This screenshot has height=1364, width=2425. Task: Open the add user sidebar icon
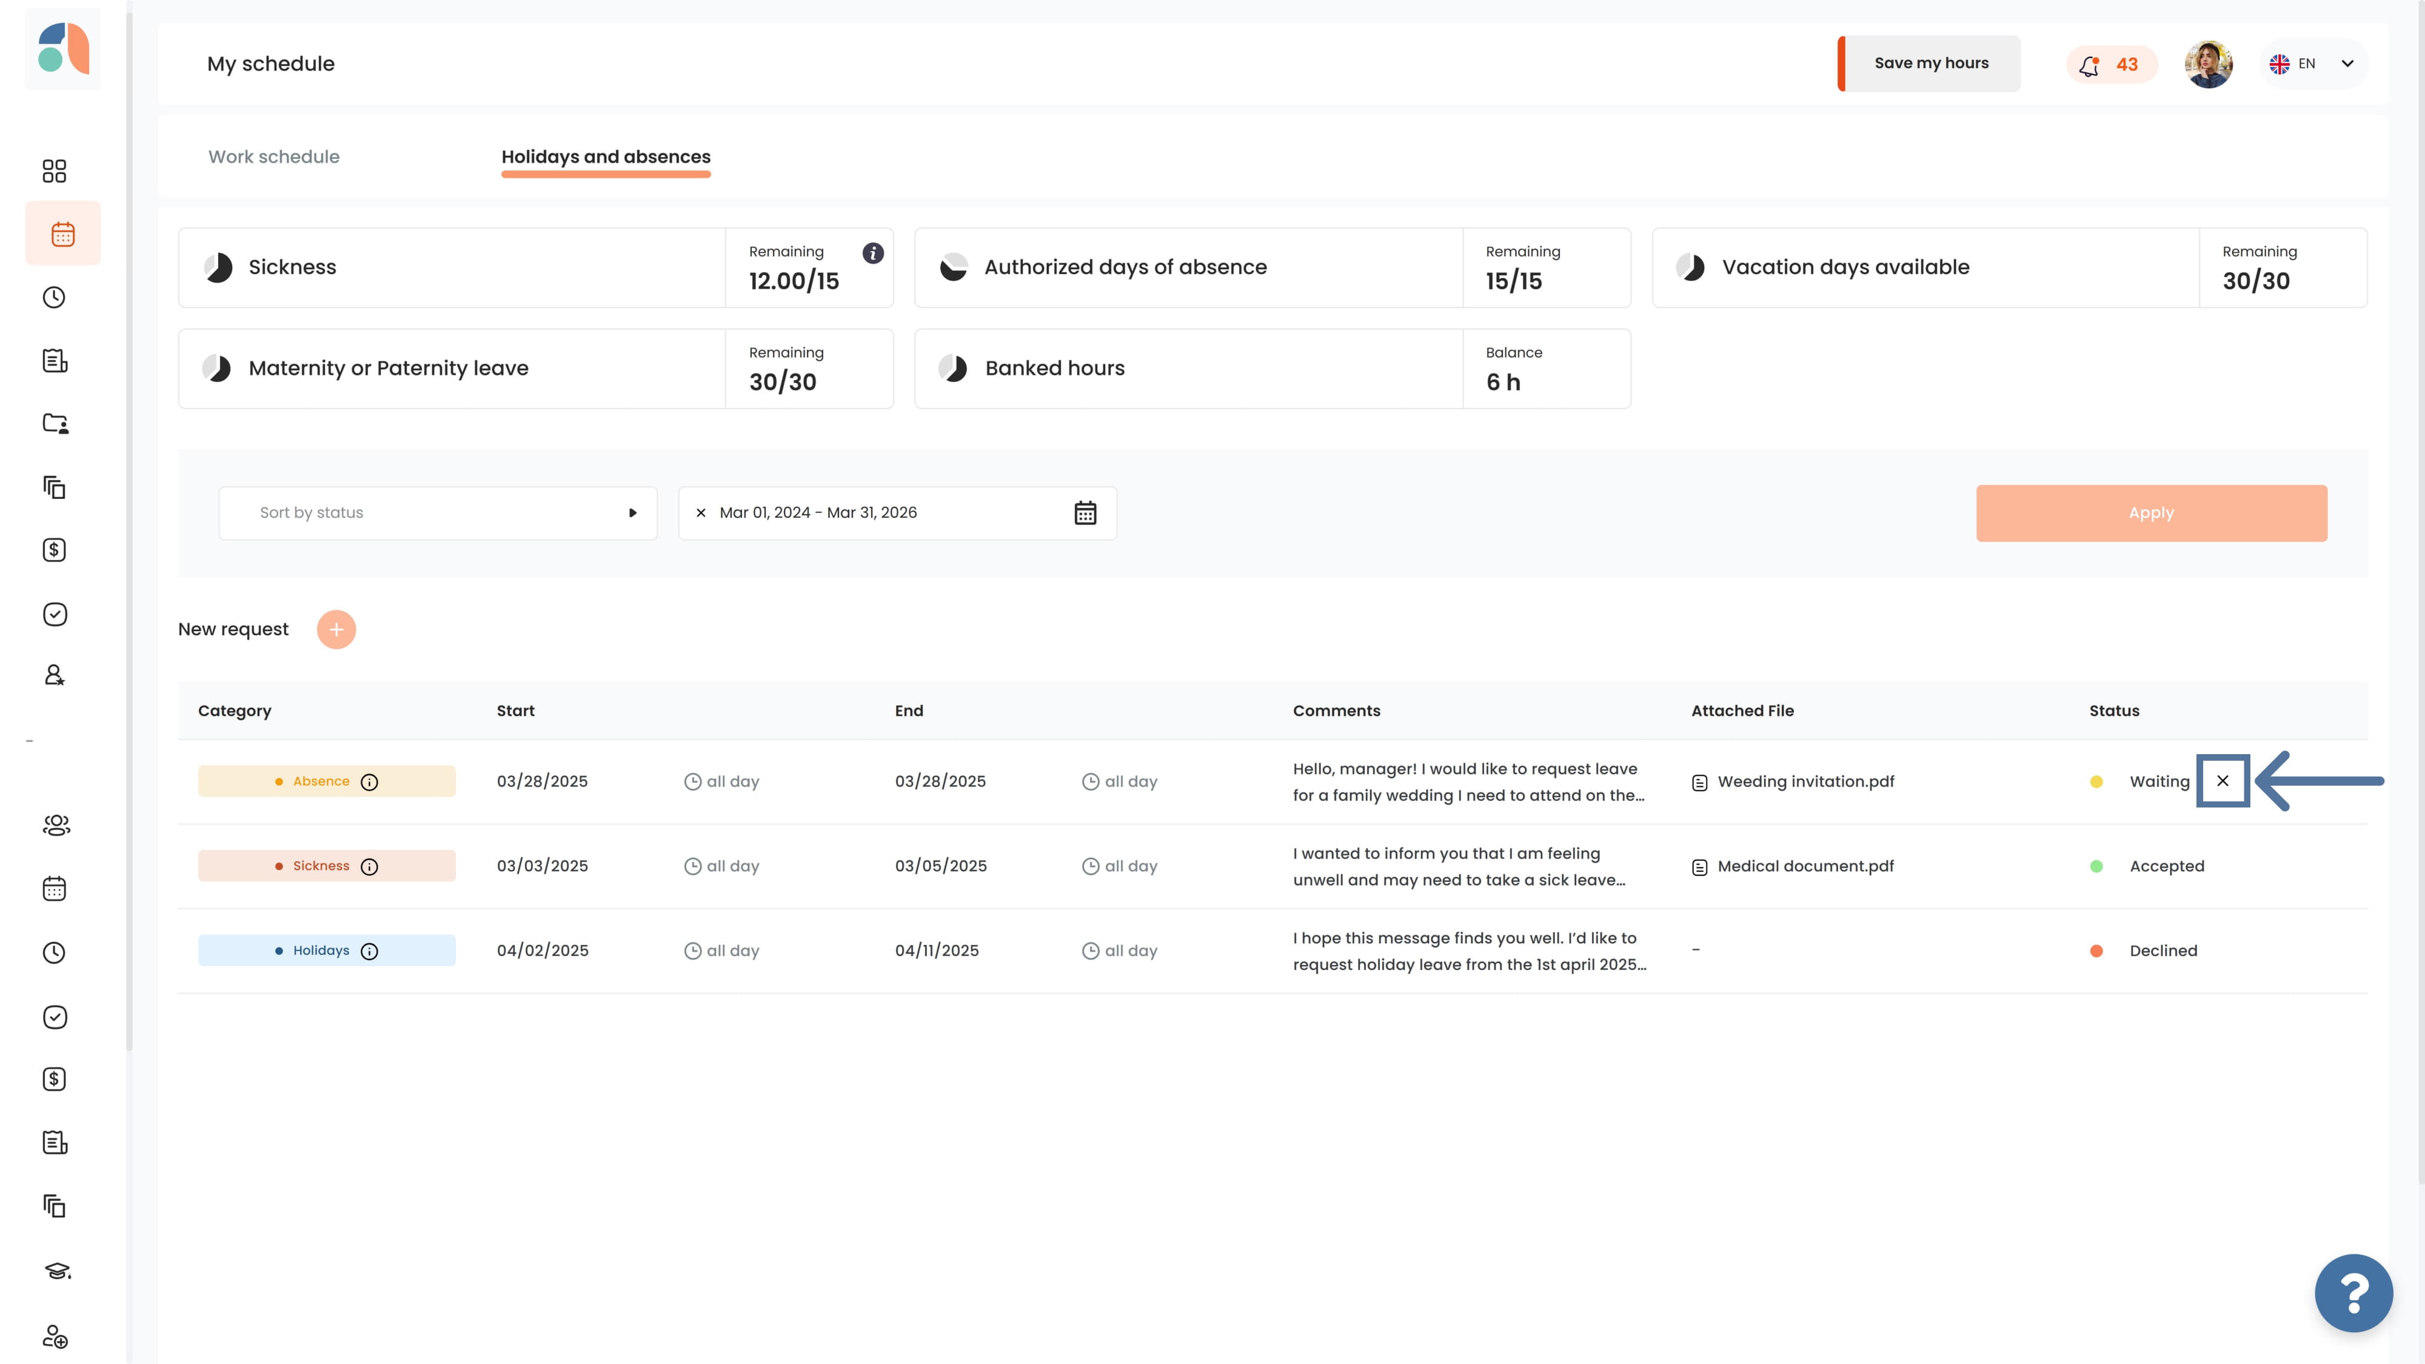point(55,1337)
